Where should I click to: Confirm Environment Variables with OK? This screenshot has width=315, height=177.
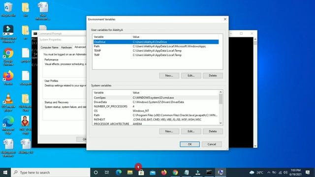click(189, 144)
